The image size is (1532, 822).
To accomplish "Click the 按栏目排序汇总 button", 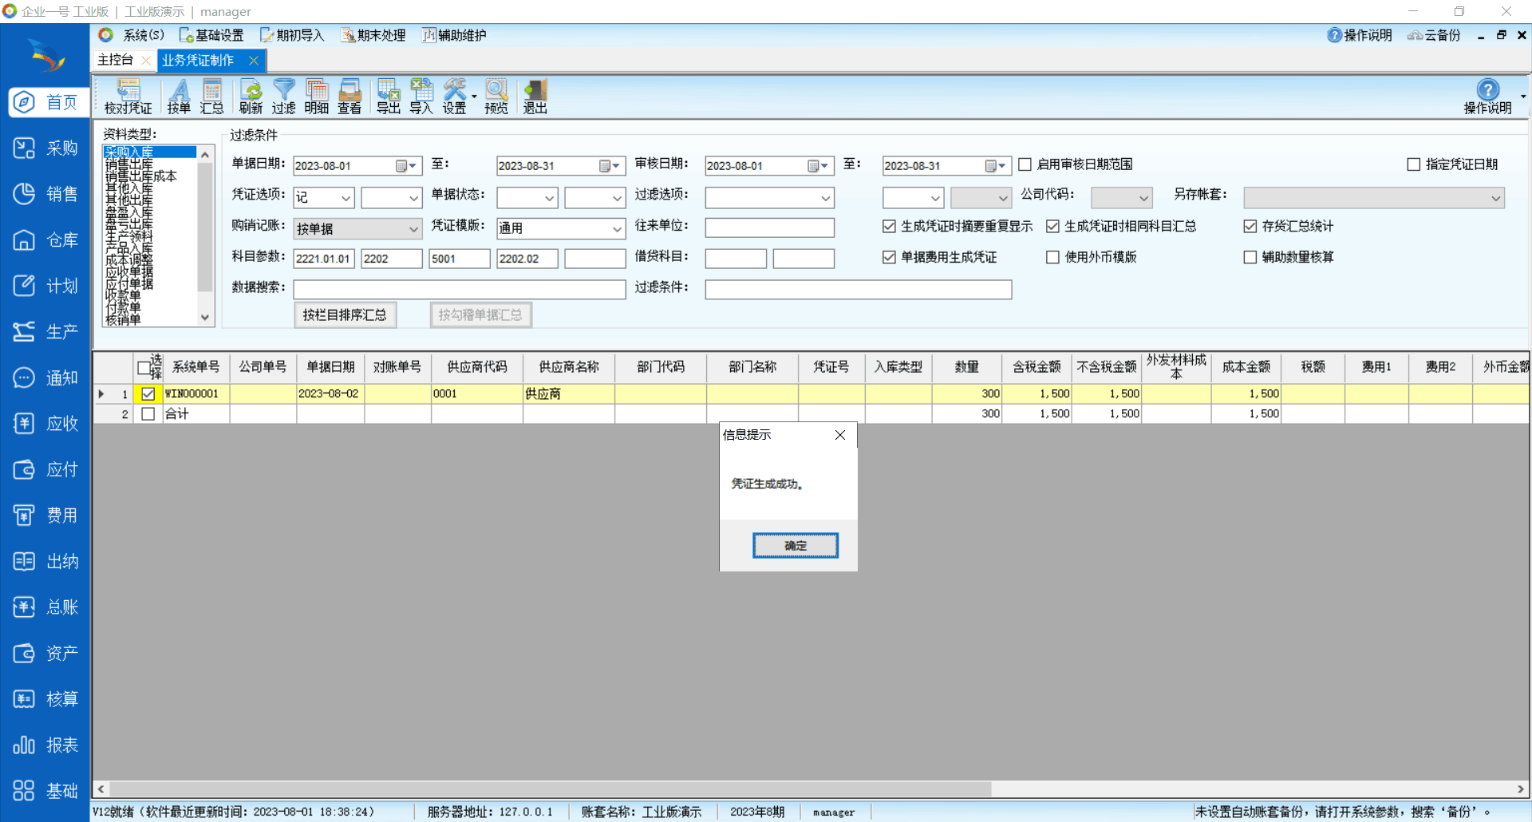I will click(345, 315).
